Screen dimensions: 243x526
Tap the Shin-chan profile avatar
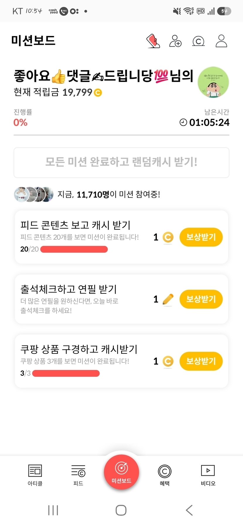pos(213,82)
